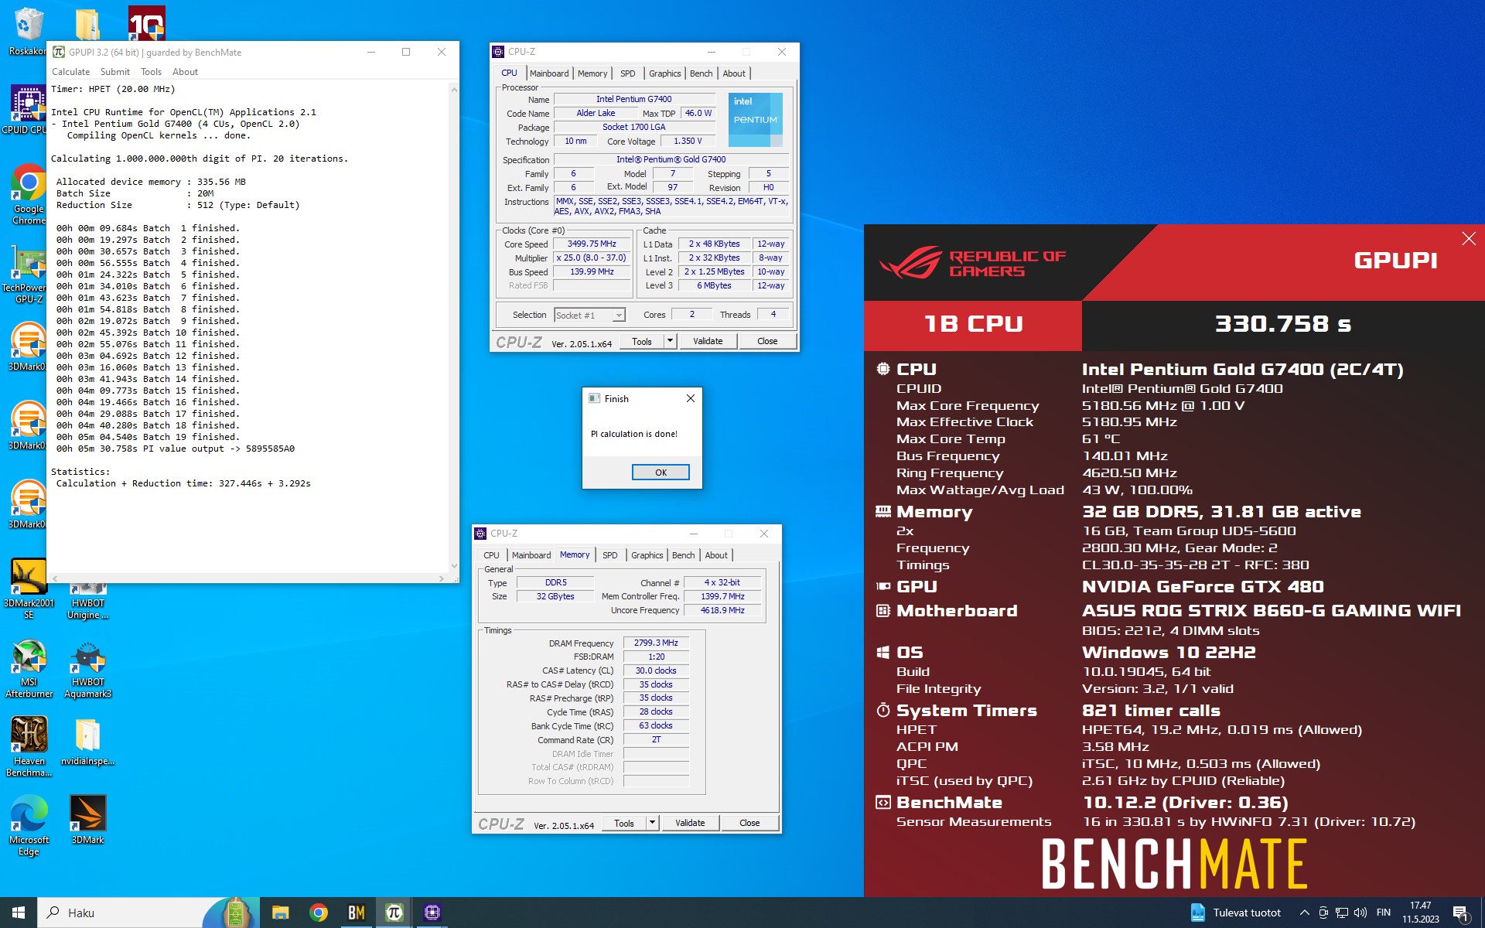Click the Tulevat tuotot taskbar widget
The height and width of the screenshot is (928, 1485).
coord(1236,913)
